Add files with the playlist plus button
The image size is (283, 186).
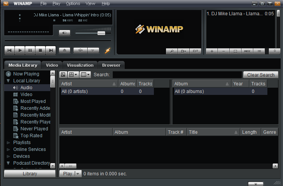pyautogui.click(x=212, y=51)
